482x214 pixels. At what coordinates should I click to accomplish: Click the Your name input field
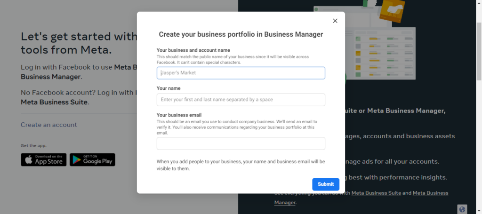click(x=241, y=100)
